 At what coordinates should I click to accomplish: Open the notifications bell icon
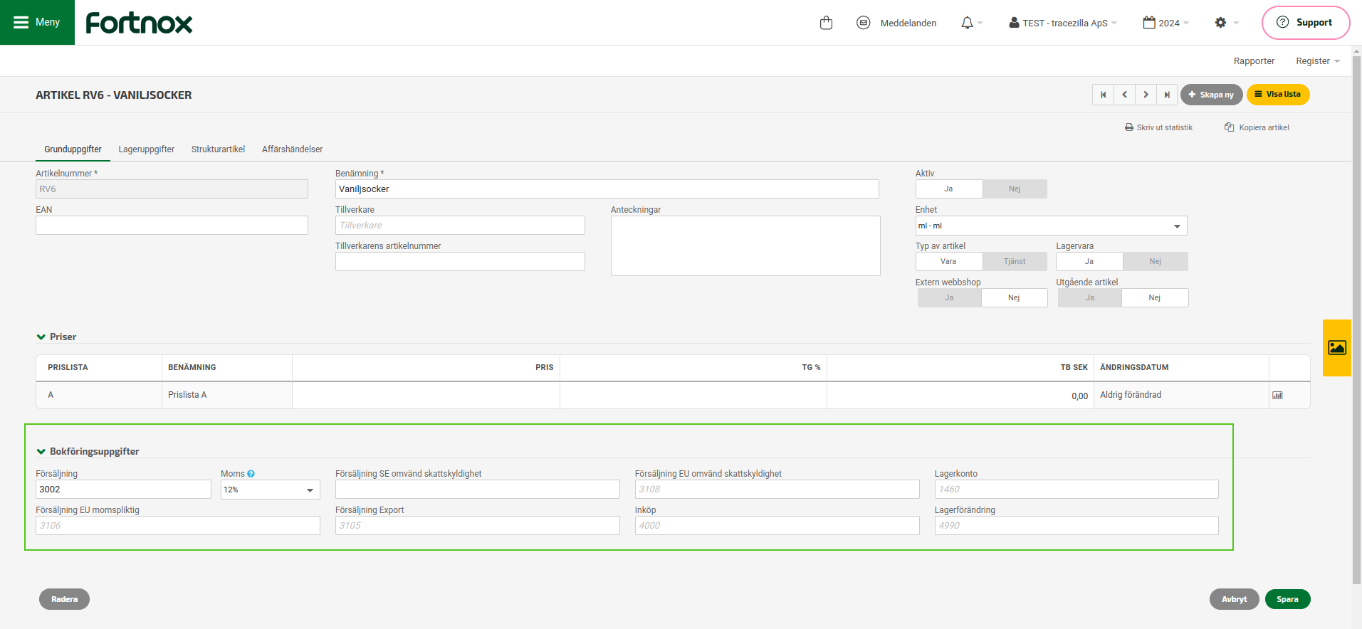pos(967,23)
